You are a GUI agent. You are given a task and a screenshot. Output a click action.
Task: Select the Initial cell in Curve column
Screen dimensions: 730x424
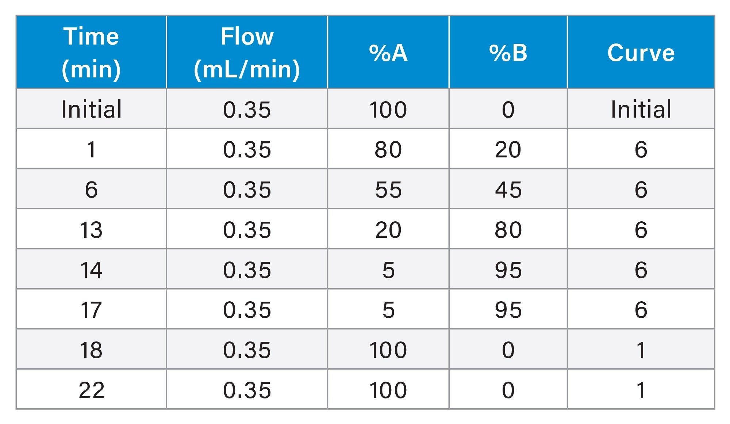pyautogui.click(x=641, y=109)
